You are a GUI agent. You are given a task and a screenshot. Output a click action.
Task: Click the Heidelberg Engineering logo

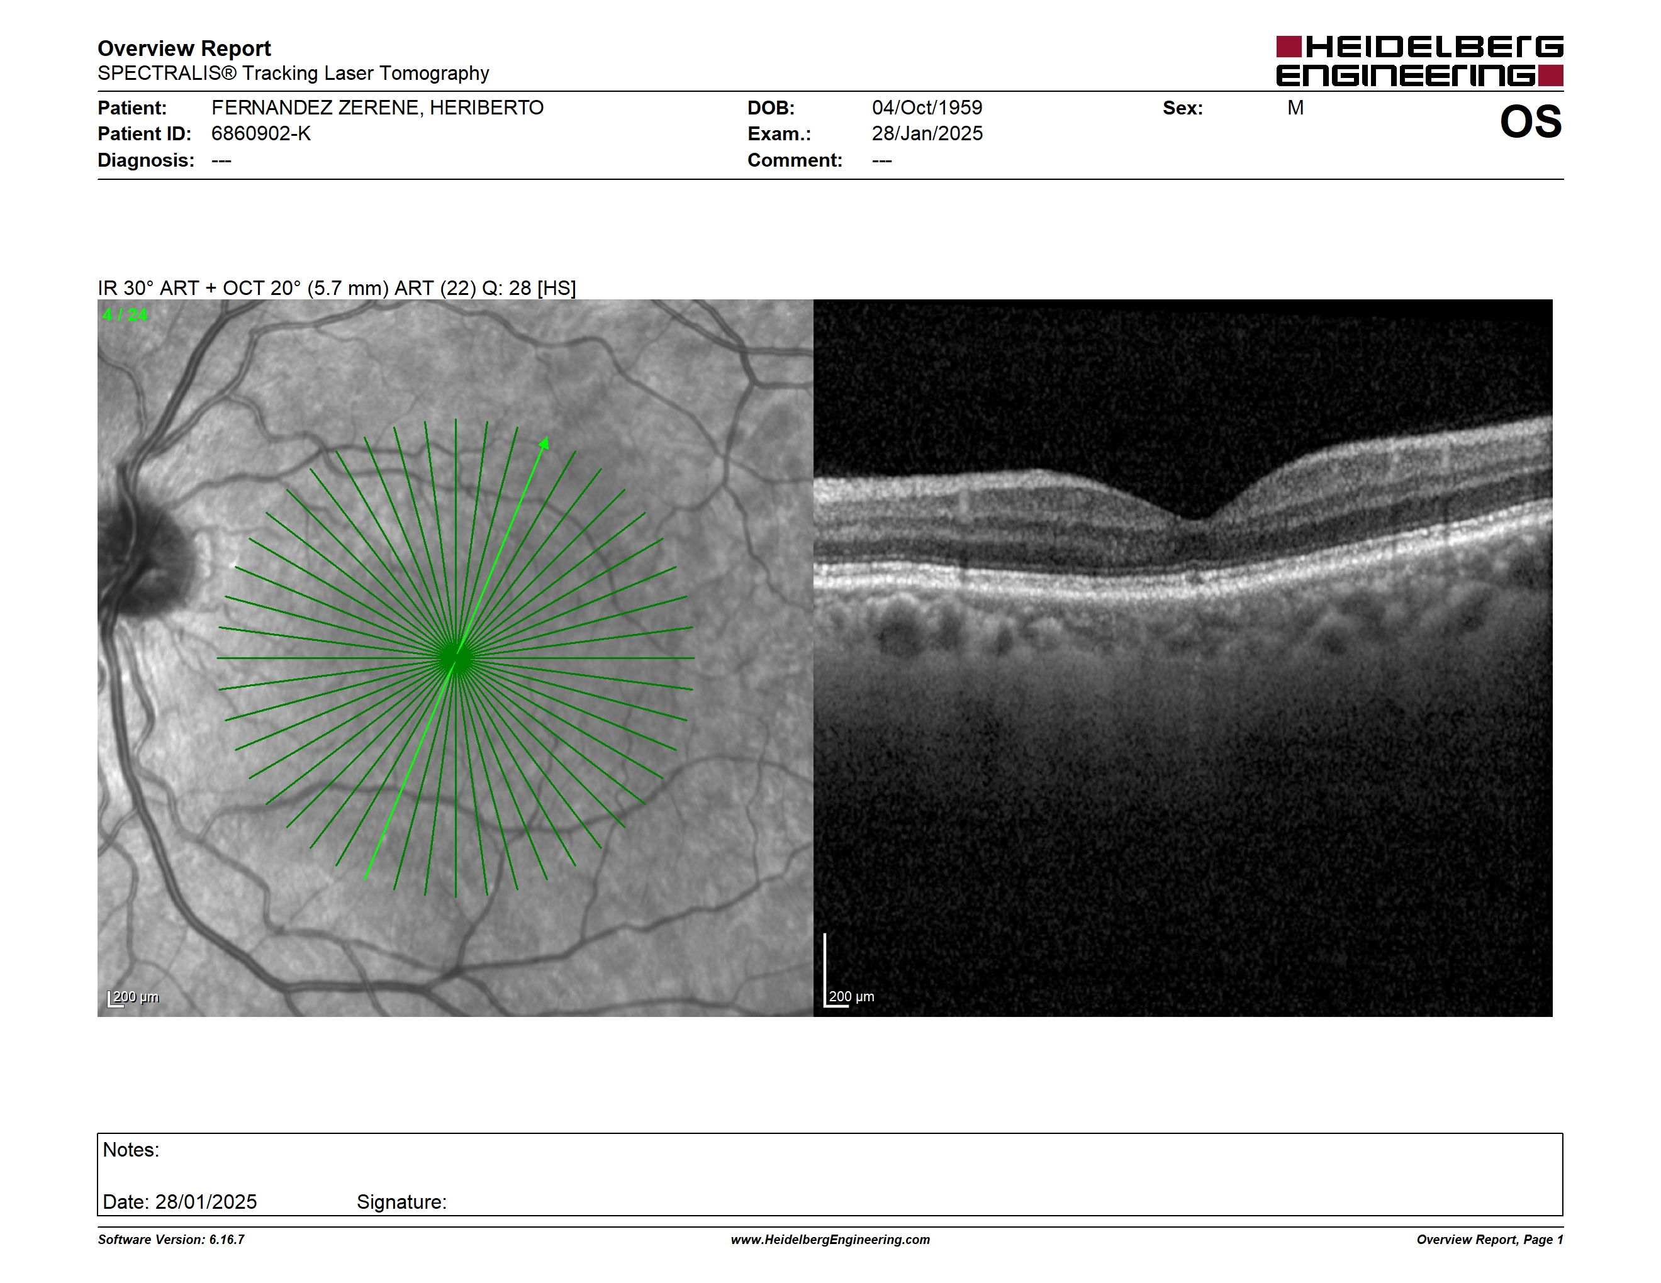pyautogui.click(x=1419, y=61)
